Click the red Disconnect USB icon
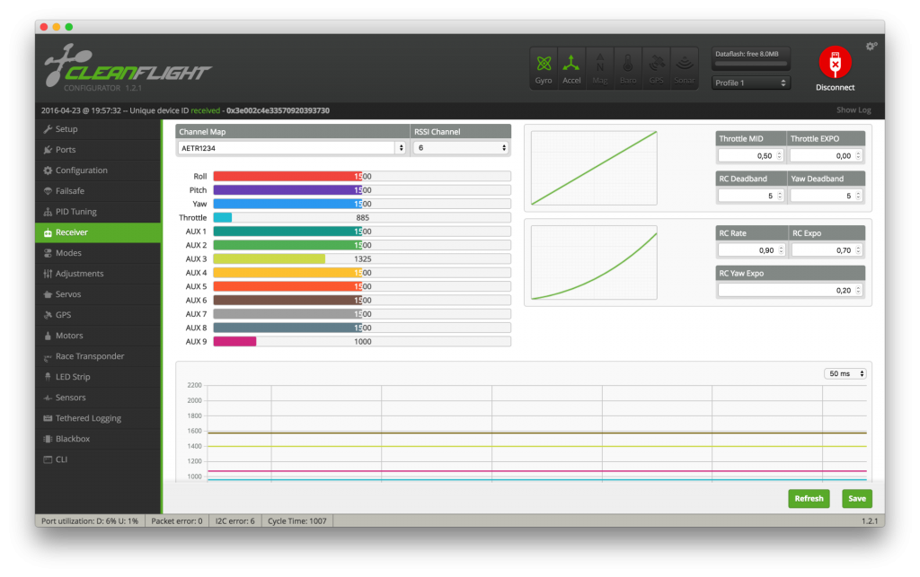The width and height of the screenshot is (920, 577). 835,63
